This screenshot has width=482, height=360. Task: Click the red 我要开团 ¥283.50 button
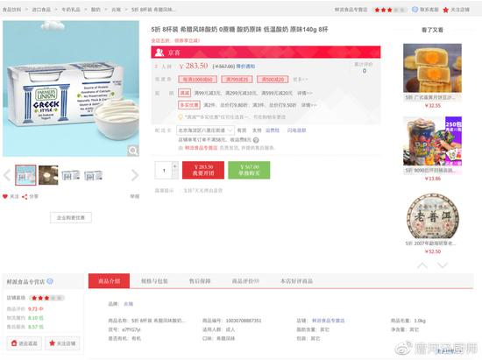pos(203,170)
